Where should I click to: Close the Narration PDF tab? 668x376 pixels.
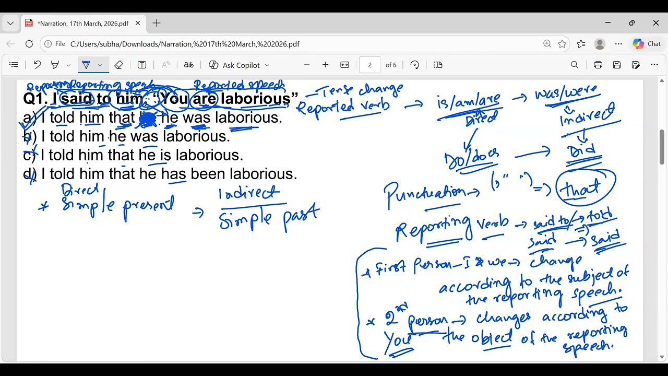[138, 23]
